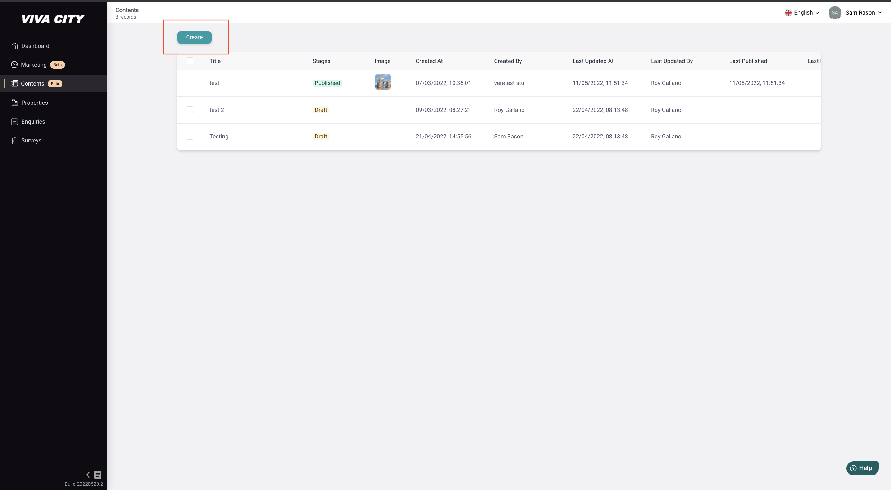The image size is (891, 490).
Task: Tick the checkbox for 'Testing' row
Action: 190,136
